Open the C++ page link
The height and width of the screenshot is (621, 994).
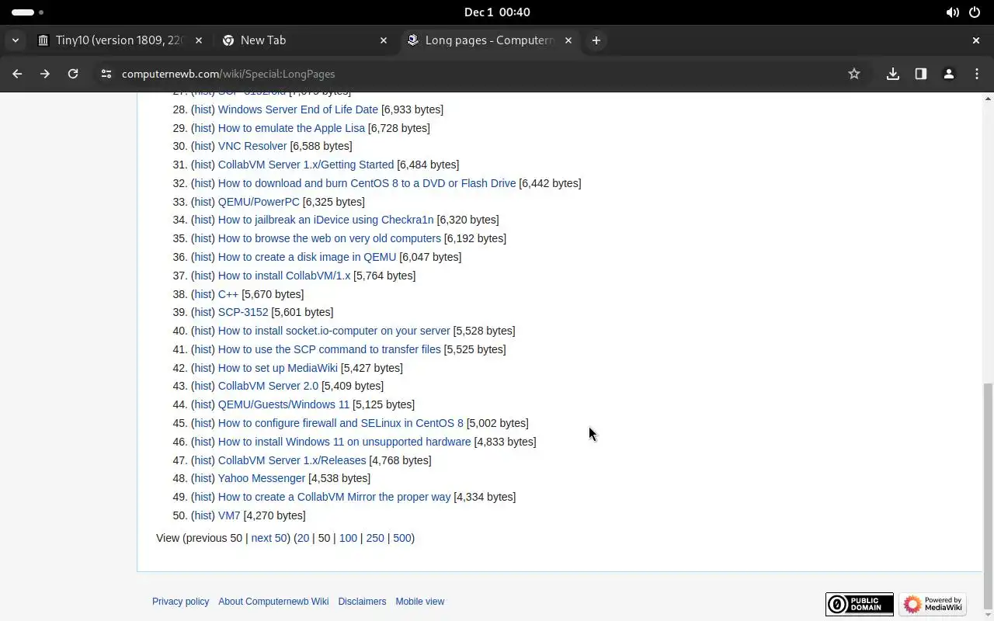228,294
